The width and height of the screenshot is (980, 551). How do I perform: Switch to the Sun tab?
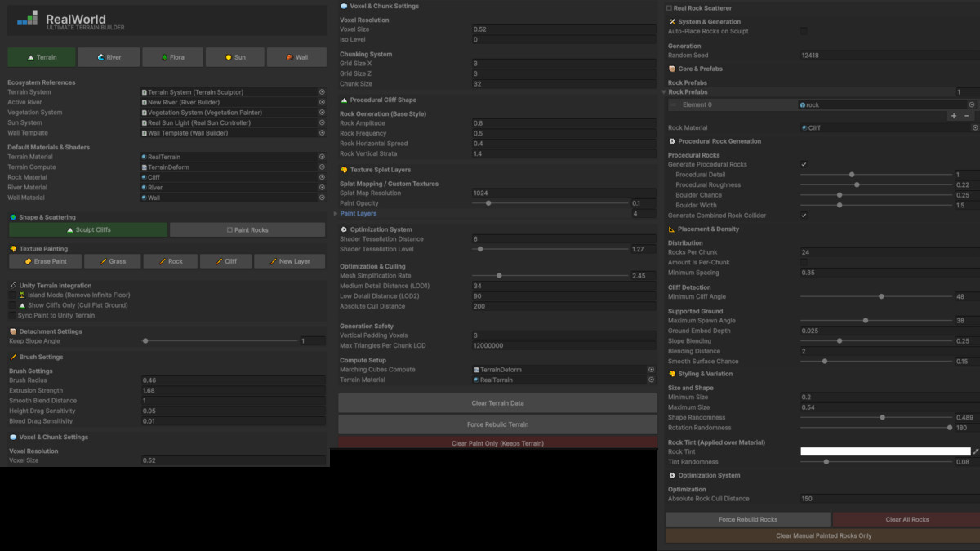click(234, 57)
